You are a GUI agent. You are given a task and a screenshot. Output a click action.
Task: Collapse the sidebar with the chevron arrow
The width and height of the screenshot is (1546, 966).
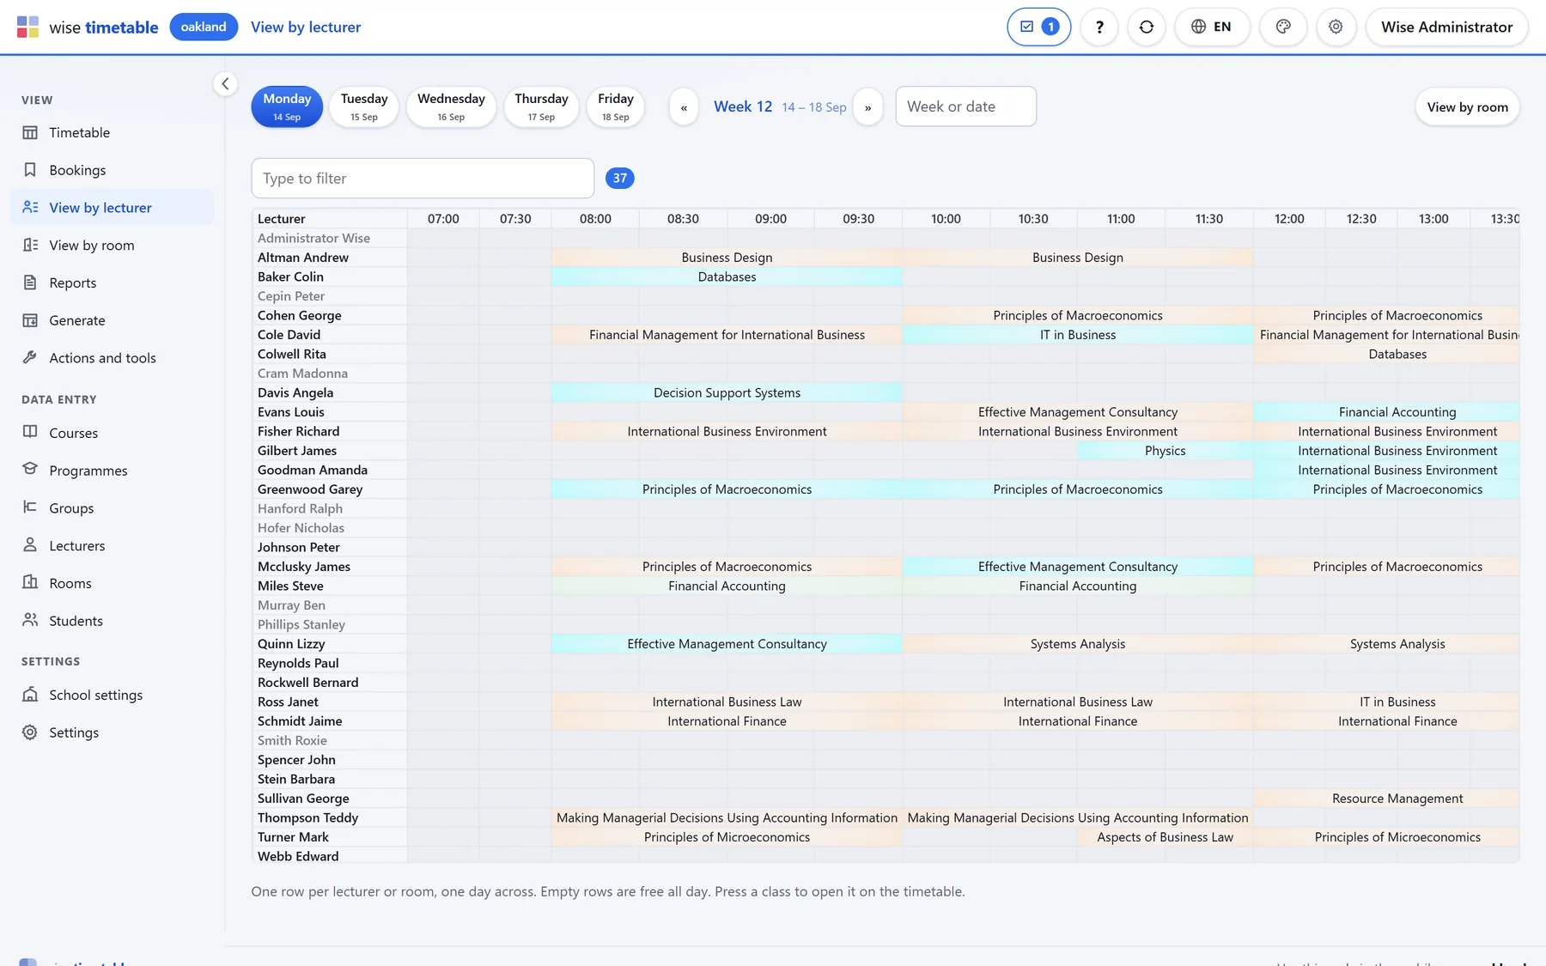[225, 83]
